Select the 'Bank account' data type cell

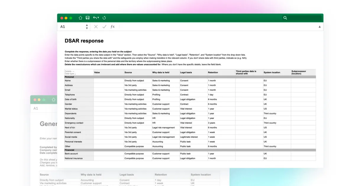[x=79, y=154]
